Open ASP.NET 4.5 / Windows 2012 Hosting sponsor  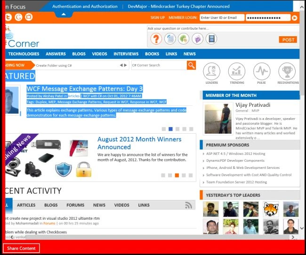[236, 154]
